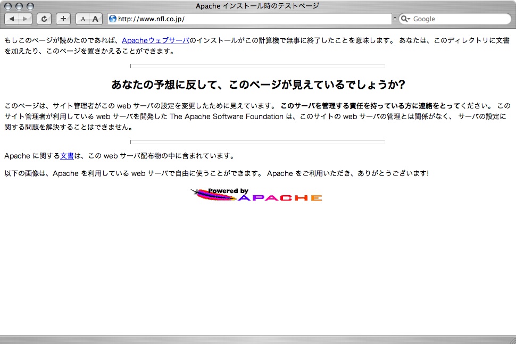516x344 pixels.
Task: Click the globe icon in address bar
Action: 113,19
